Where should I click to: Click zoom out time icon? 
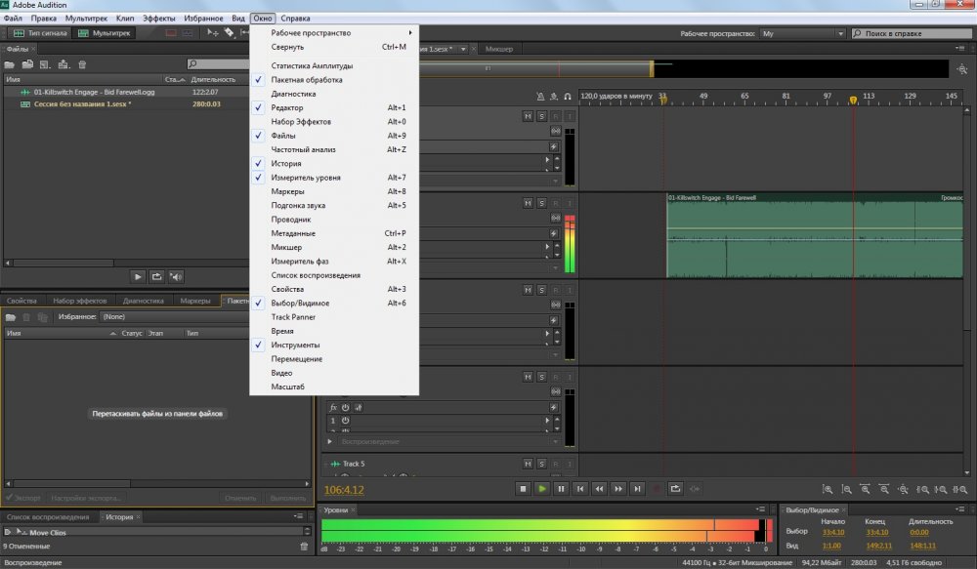[884, 489]
